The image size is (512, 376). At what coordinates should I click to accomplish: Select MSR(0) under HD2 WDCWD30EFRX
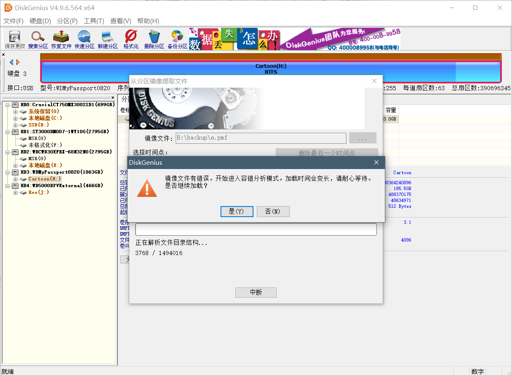tap(37, 158)
